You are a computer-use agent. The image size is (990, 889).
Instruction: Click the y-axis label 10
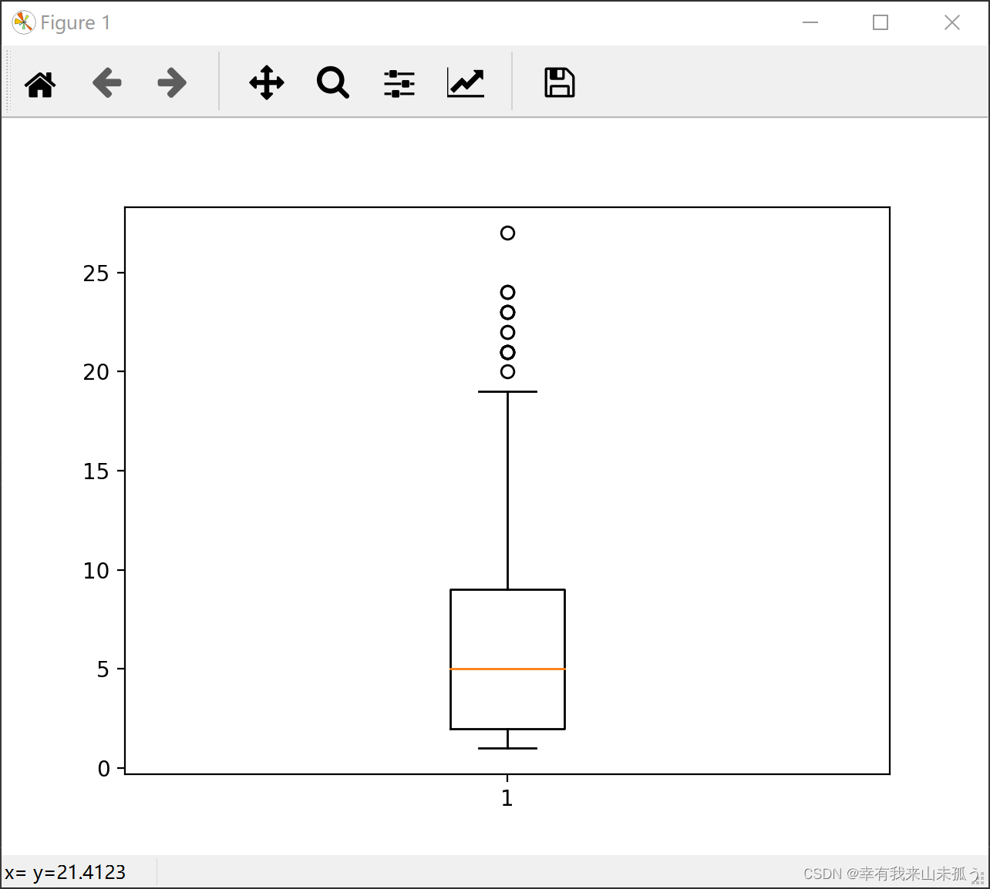click(x=96, y=571)
